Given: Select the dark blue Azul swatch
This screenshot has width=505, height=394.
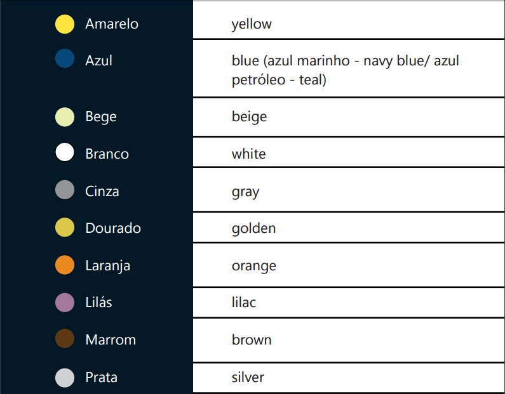Looking at the screenshot, I should (x=65, y=59).
